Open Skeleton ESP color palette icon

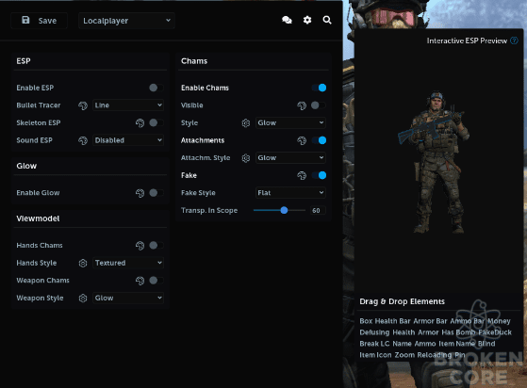[140, 122]
